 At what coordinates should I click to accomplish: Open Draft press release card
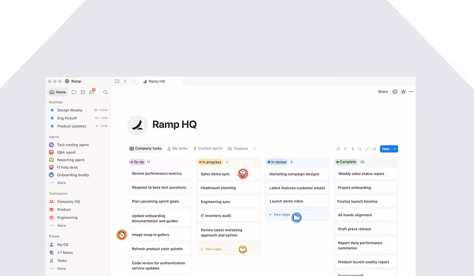366,229
